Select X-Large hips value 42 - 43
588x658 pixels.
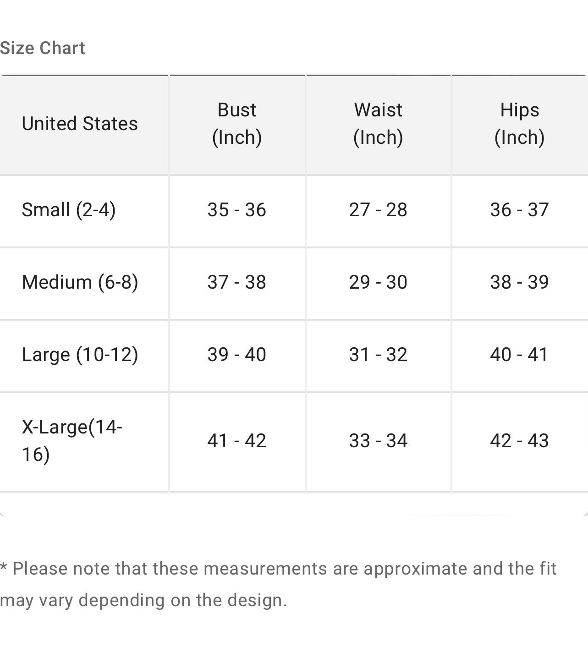point(519,441)
